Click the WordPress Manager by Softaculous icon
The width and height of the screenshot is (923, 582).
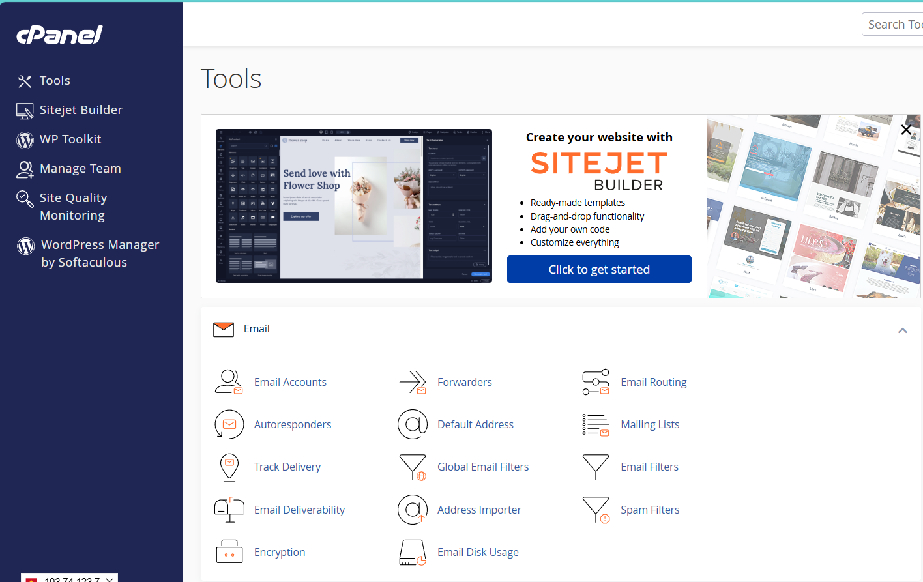point(25,246)
